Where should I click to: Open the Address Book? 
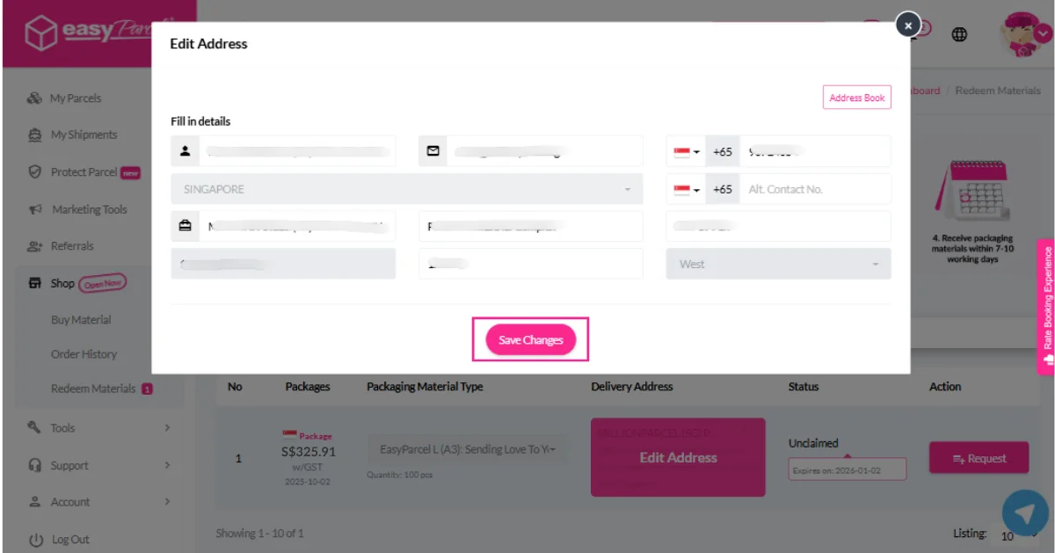tap(856, 98)
